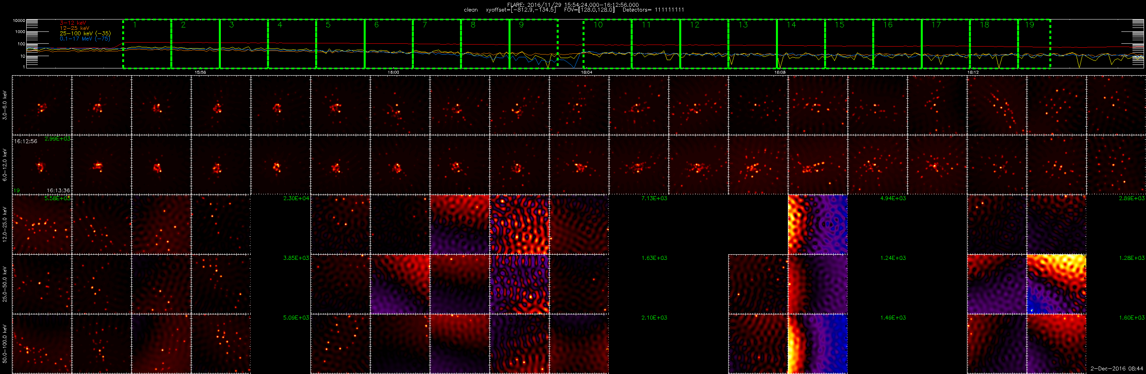Click the '16:08' time axis label

click(780, 72)
